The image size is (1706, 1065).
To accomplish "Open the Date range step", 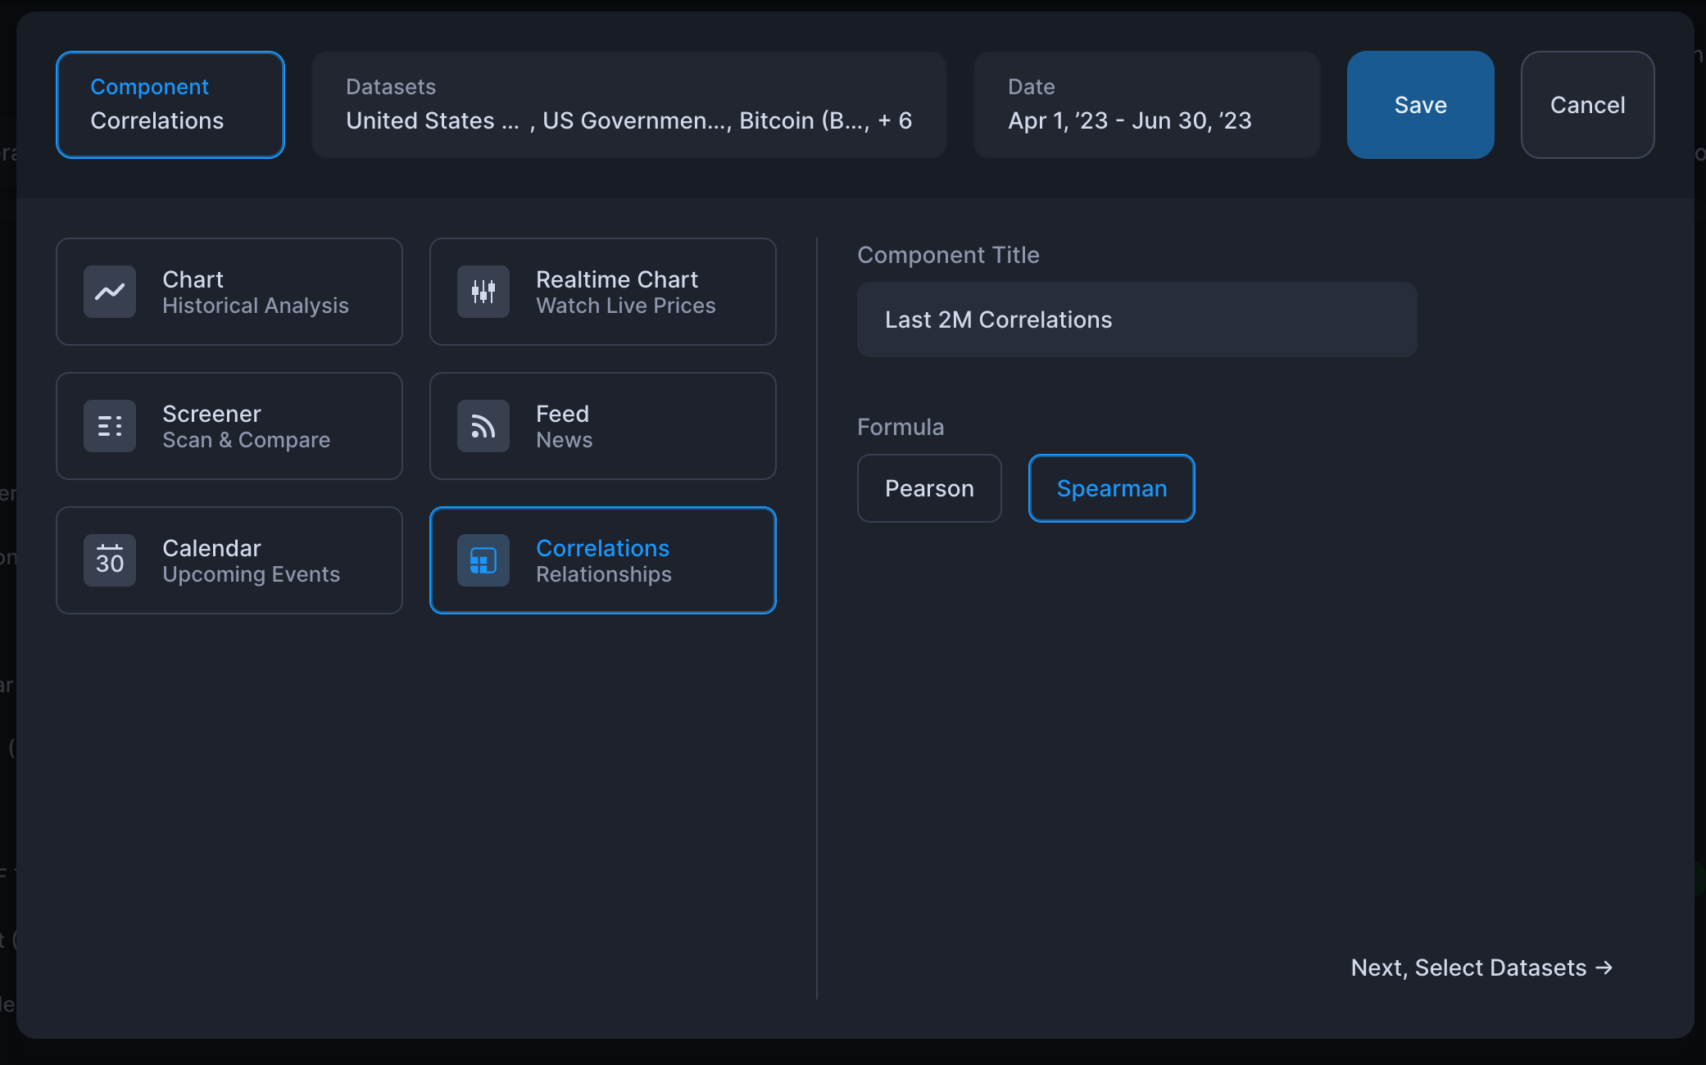I will [x=1146, y=105].
